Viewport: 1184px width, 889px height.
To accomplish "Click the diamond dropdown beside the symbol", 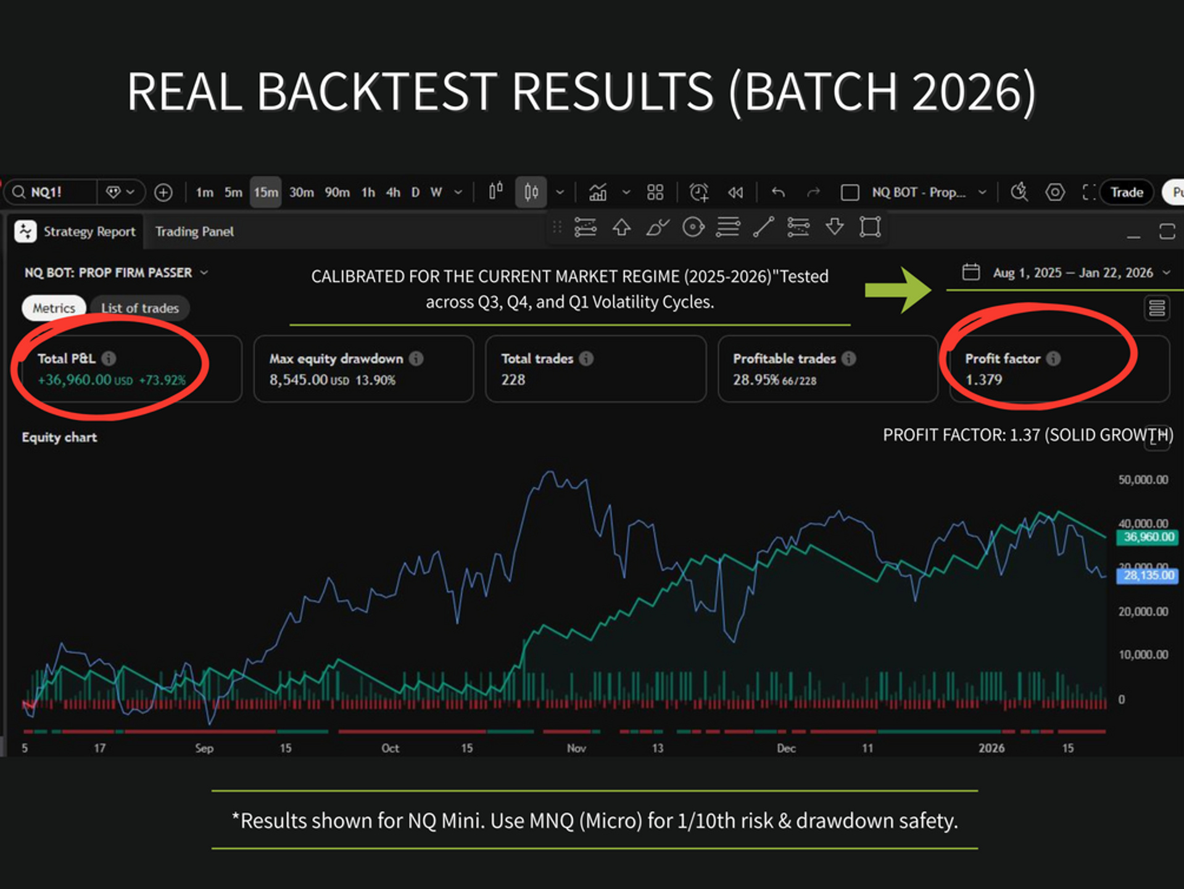I will click(120, 192).
